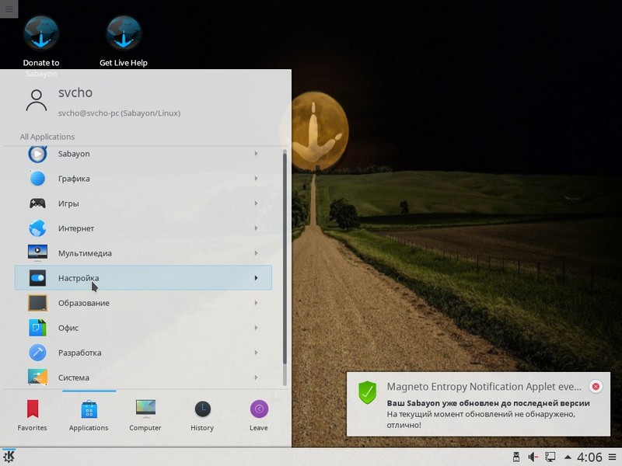Close the Magneto Entropy notification

coord(596,386)
